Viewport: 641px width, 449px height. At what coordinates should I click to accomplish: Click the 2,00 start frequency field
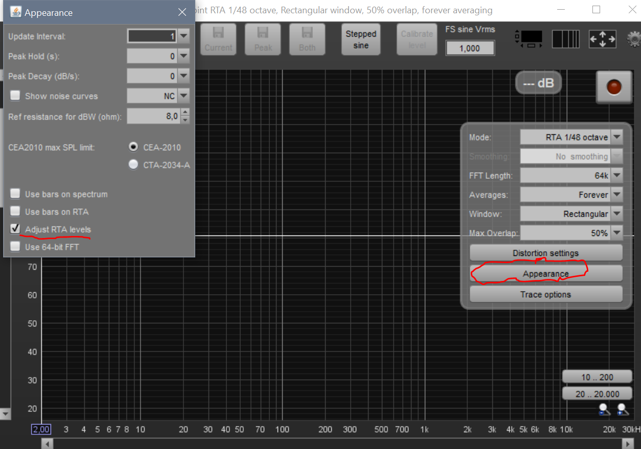coord(41,430)
